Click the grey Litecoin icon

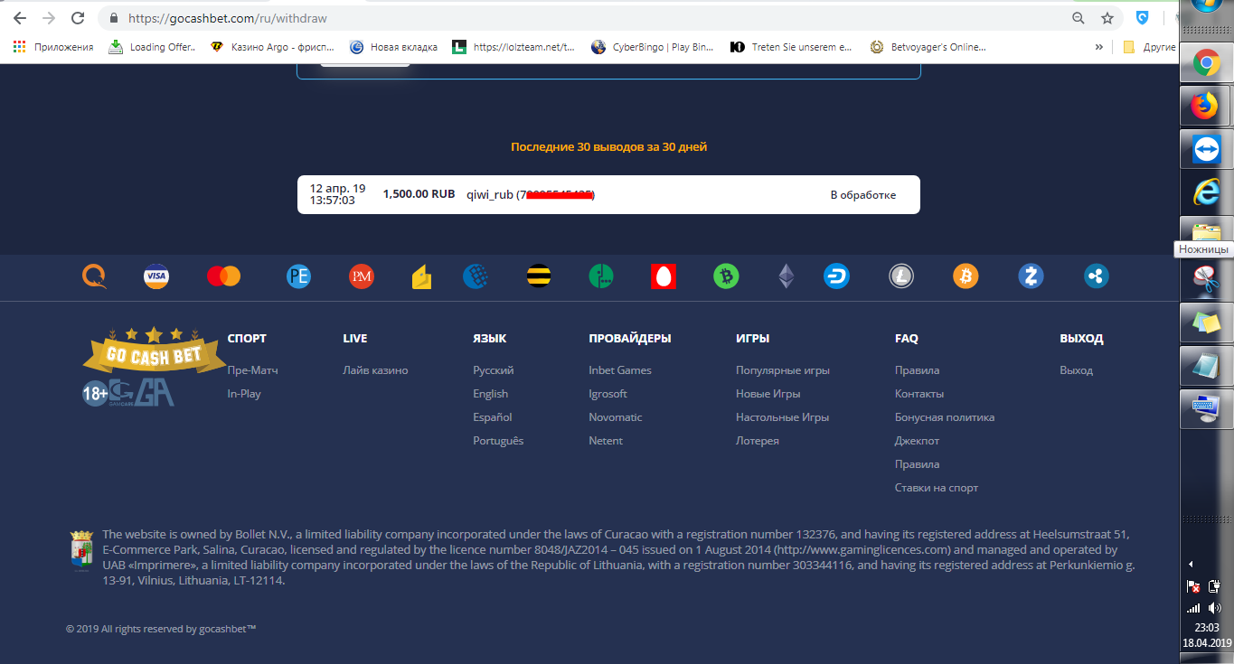click(901, 276)
